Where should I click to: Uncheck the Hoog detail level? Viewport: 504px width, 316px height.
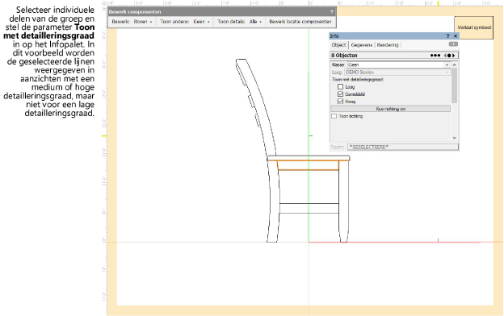[340, 102]
